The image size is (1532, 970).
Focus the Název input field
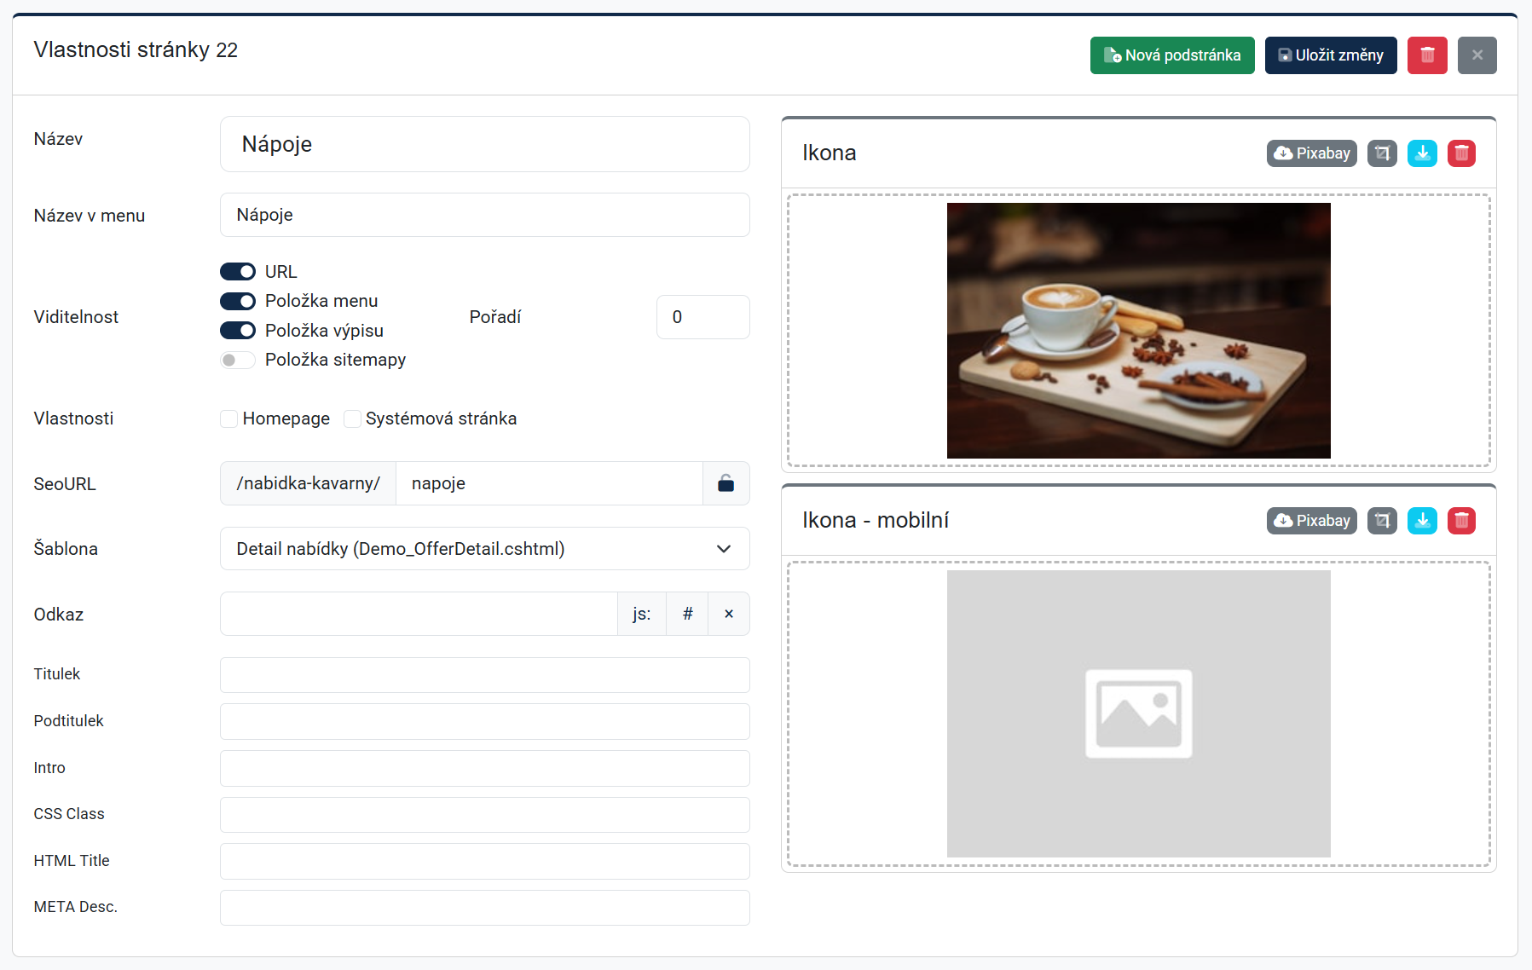[485, 144]
